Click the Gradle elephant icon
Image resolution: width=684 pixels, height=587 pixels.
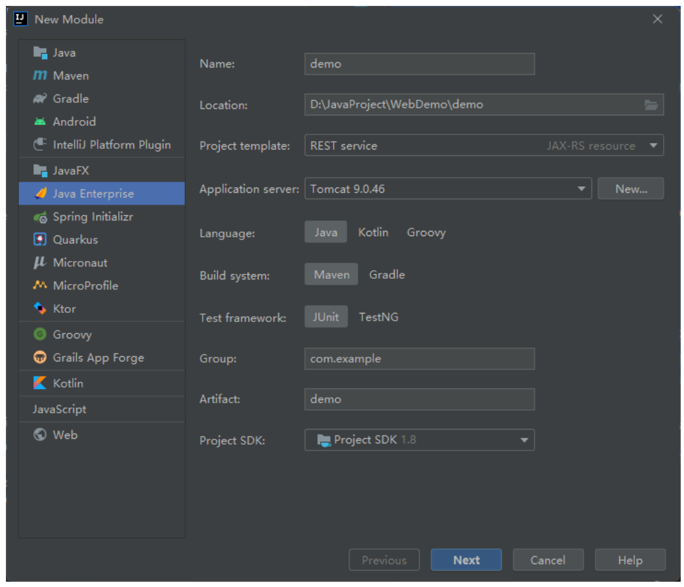pos(40,99)
